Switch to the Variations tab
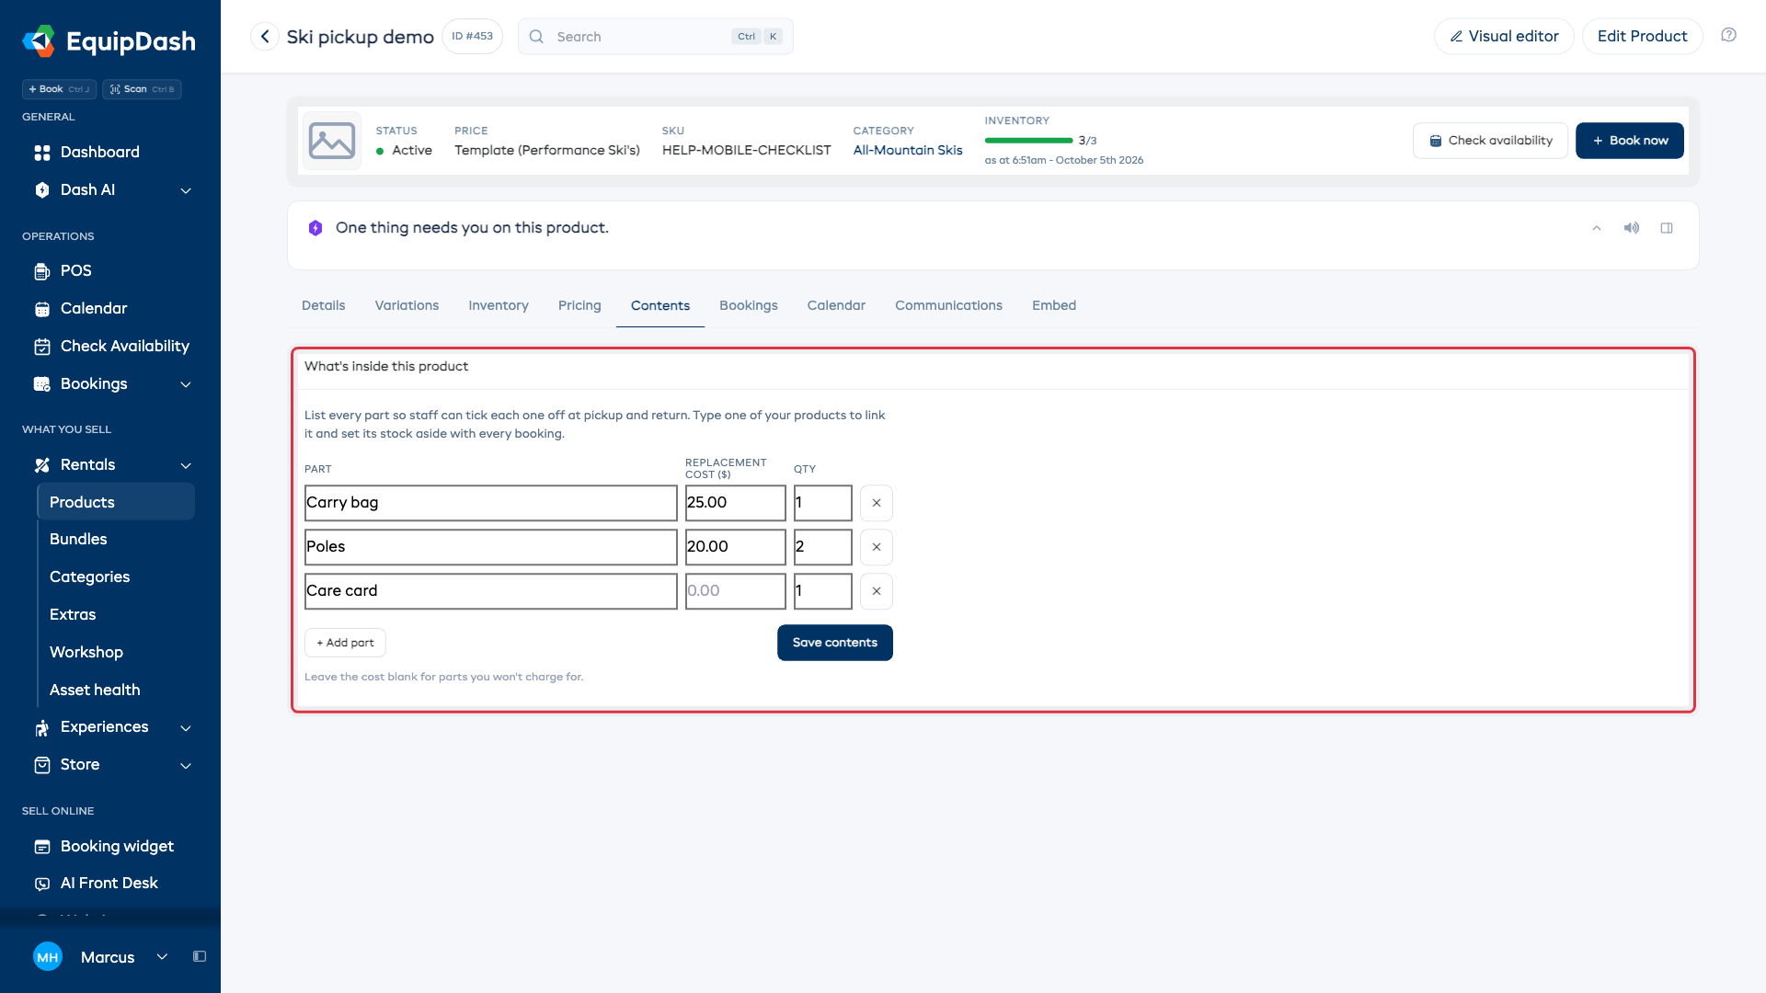Screen dimensions: 1766x993 coord(407,305)
